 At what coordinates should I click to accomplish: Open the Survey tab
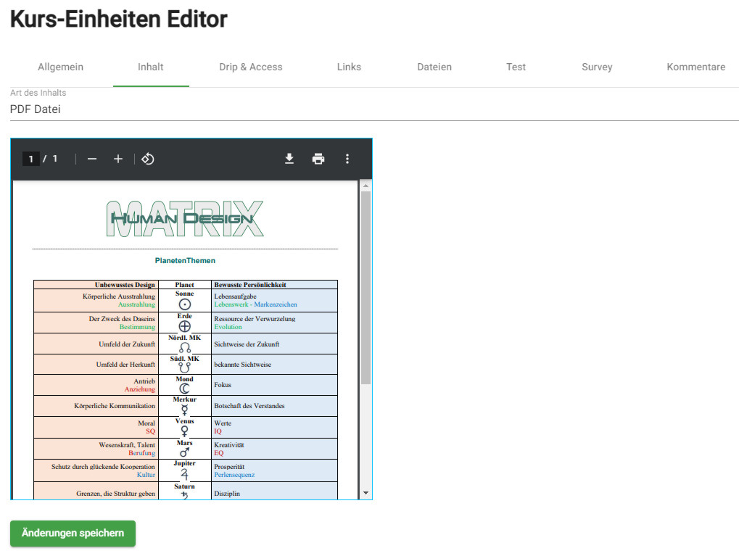(x=597, y=67)
